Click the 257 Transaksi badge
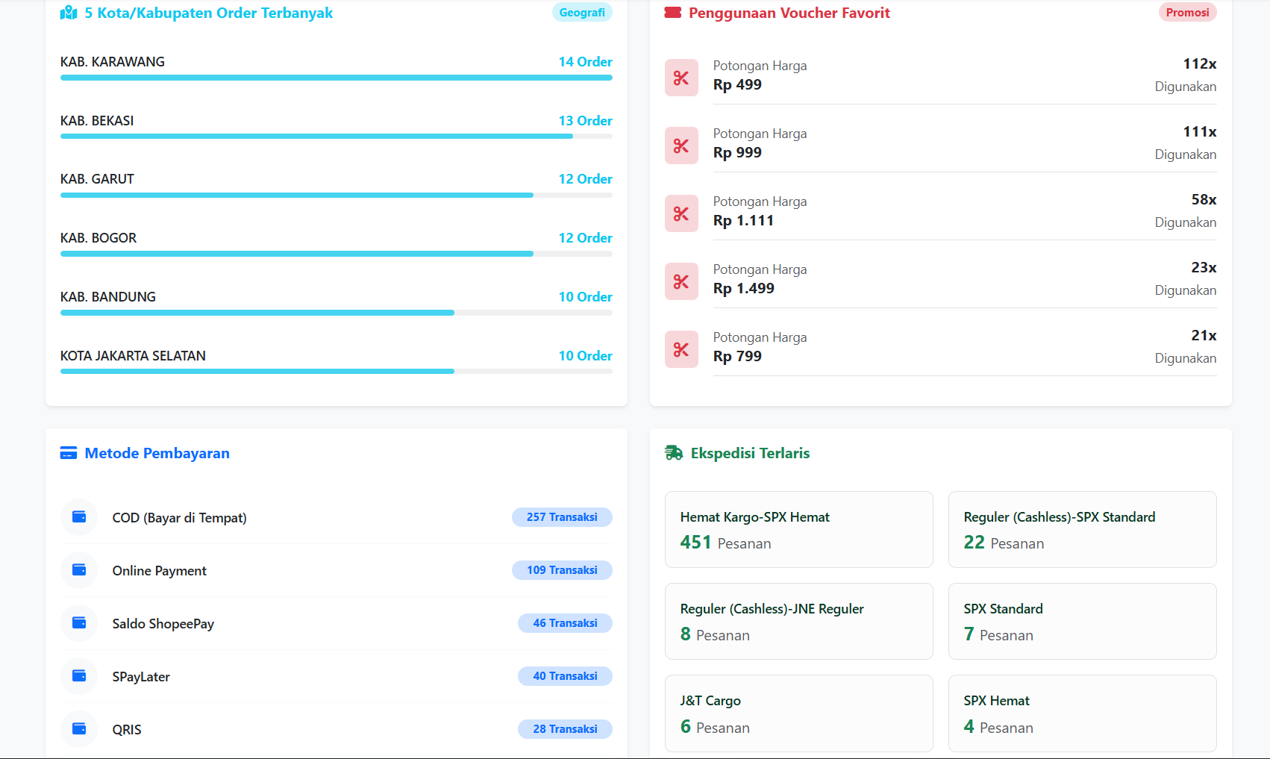 coord(562,517)
